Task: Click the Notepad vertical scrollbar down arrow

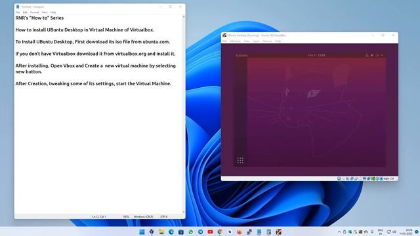Action: [x=184, y=212]
